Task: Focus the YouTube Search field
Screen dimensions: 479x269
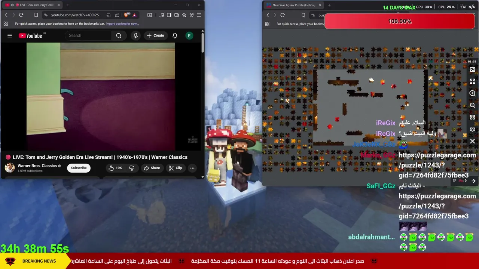Action: coord(88,35)
